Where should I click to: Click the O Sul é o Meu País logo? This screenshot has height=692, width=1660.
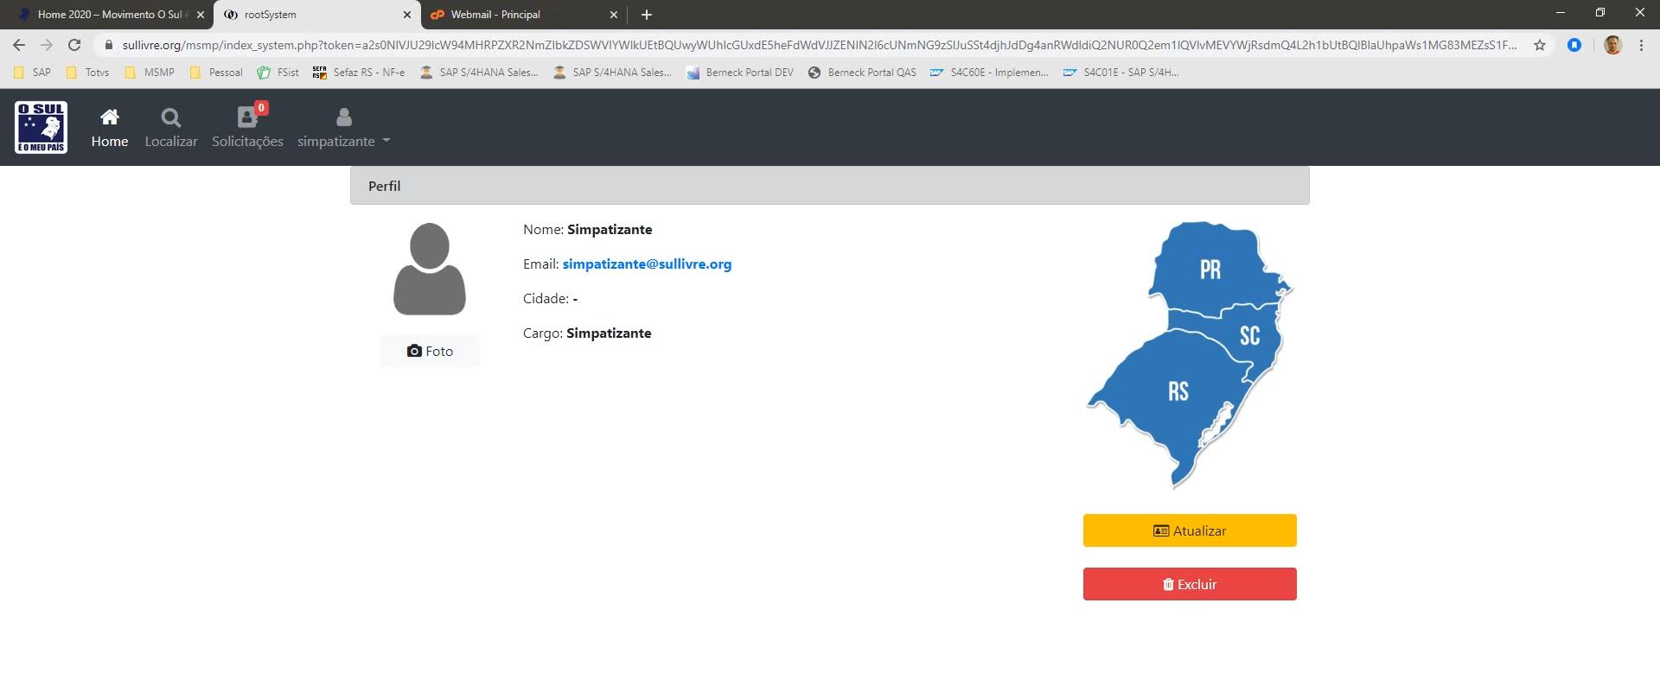tap(41, 127)
